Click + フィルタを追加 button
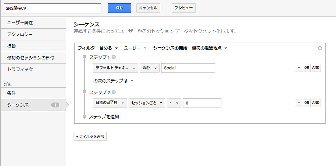Screen dimensions: 336x166 pyautogui.click(x=90, y=136)
